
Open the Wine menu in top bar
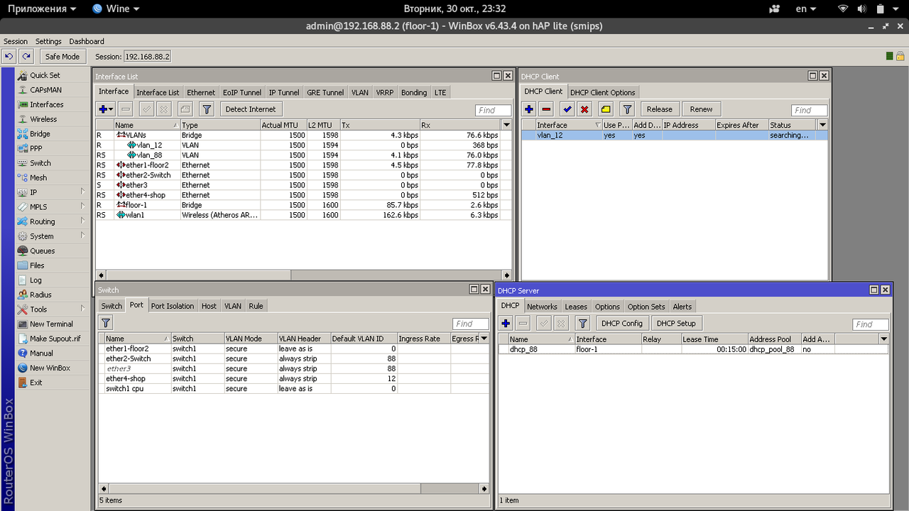coord(116,9)
